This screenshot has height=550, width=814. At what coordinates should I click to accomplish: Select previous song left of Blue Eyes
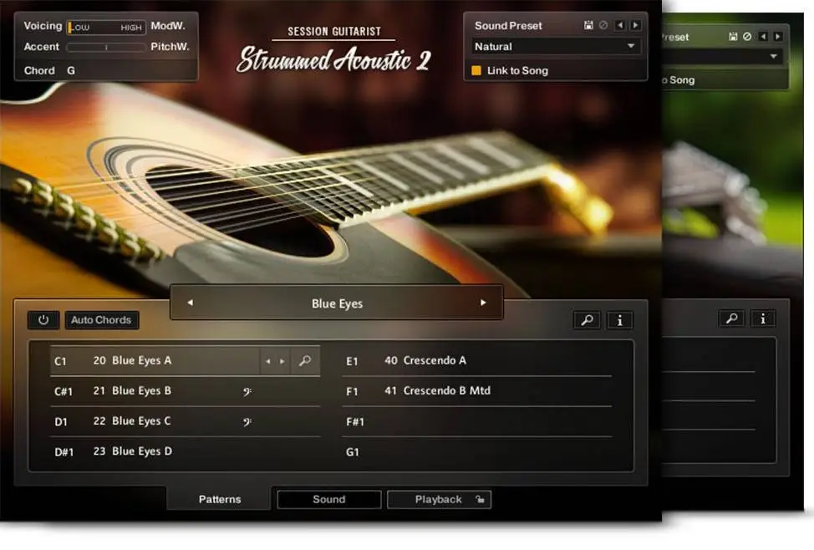pos(190,303)
